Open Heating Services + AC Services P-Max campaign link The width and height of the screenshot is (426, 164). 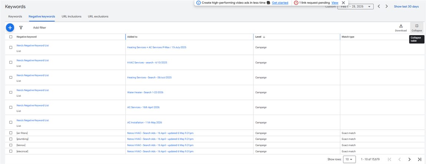157,47
